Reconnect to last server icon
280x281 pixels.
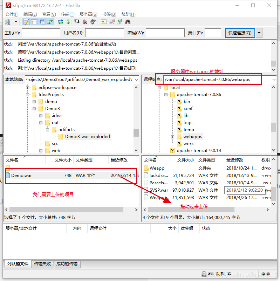93,22
